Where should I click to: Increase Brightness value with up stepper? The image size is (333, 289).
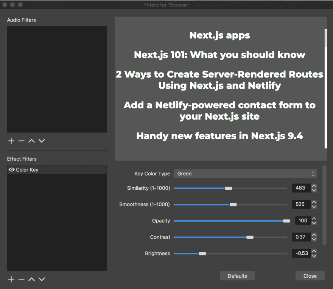[x=314, y=251]
